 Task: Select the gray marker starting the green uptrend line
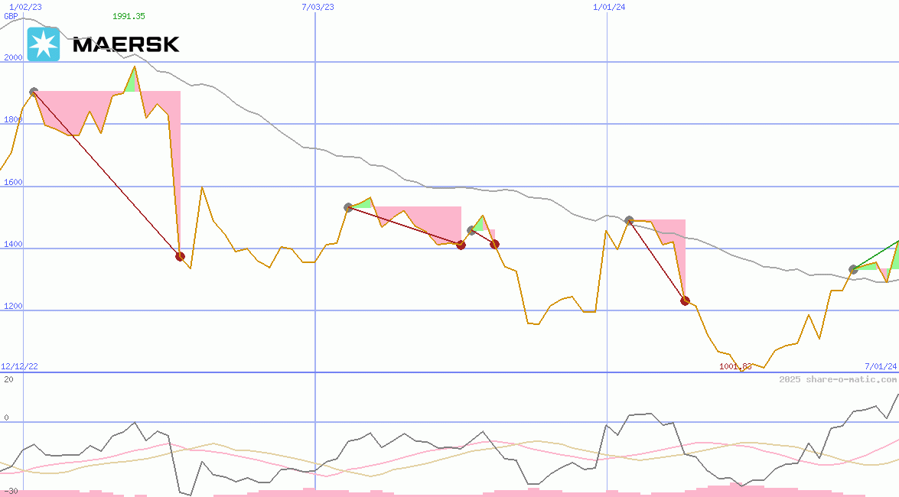tap(853, 269)
